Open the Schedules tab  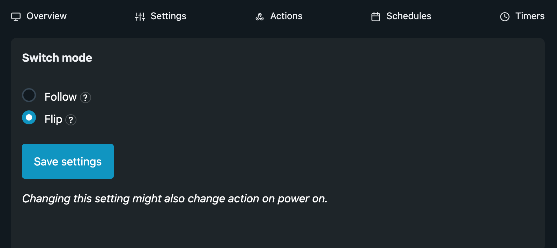tap(401, 16)
